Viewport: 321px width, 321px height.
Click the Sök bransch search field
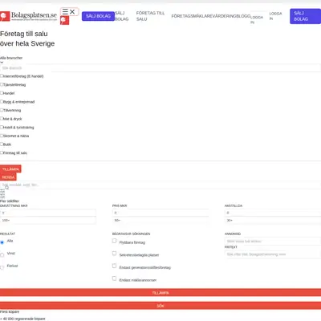tap(160, 68)
